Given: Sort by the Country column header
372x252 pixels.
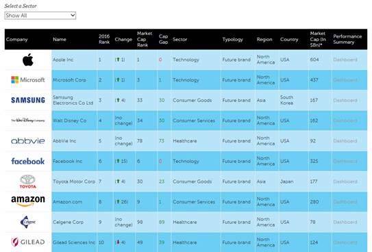Looking at the screenshot, I should (x=289, y=39).
